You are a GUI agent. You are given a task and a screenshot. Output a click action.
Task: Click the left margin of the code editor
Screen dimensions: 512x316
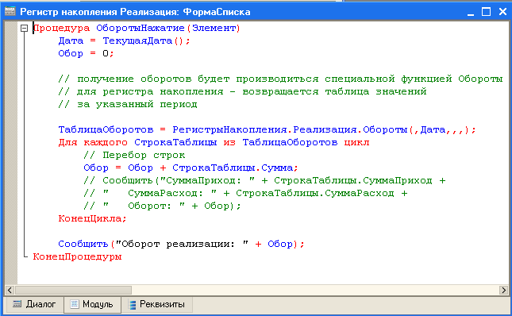pyautogui.click(x=11, y=153)
